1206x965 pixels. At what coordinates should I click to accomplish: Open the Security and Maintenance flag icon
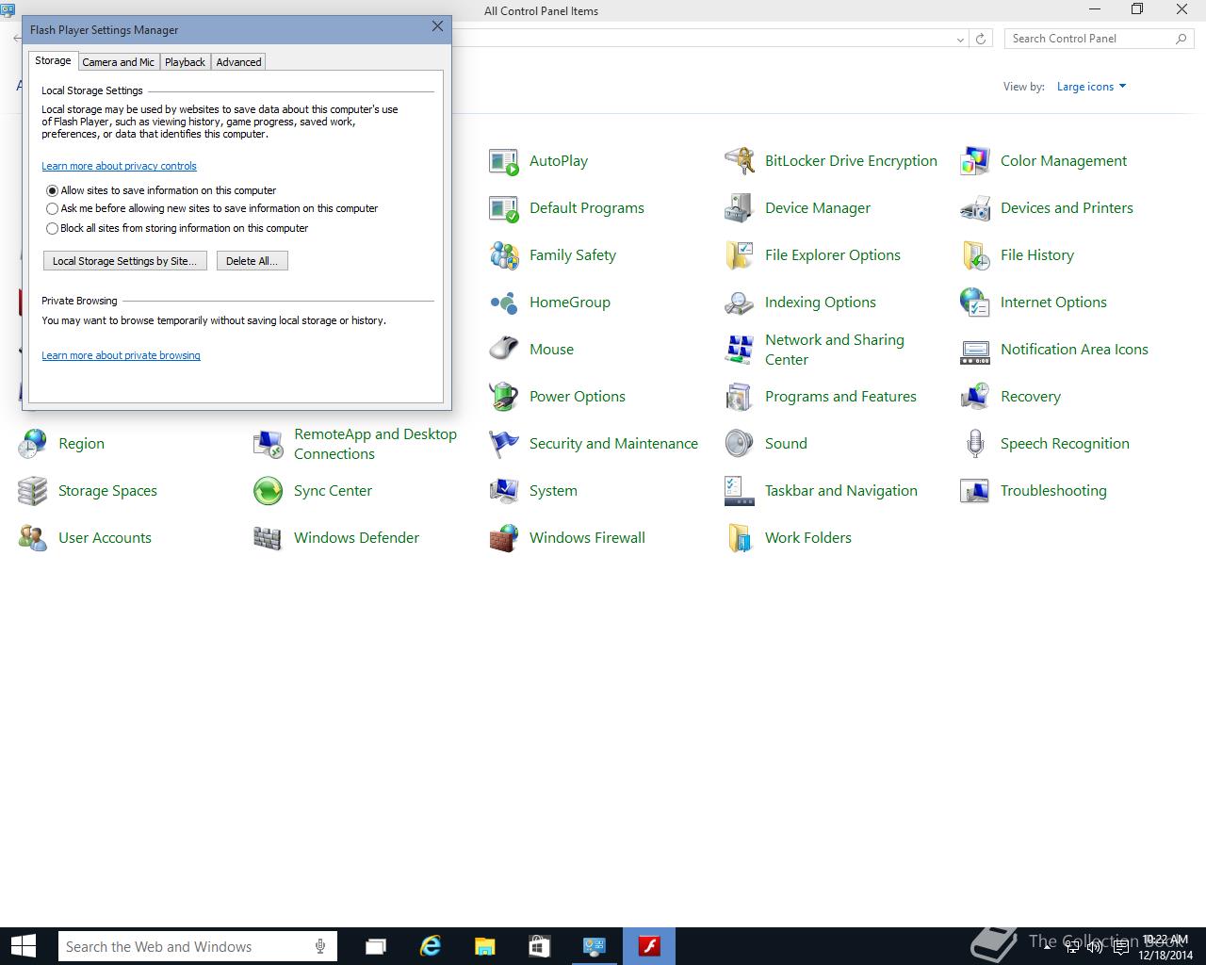coord(504,444)
